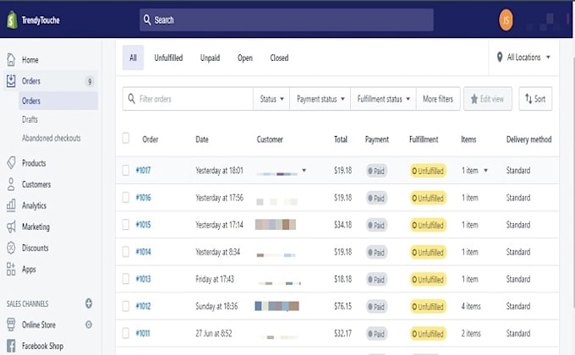Check the box for order #1014

125,252
